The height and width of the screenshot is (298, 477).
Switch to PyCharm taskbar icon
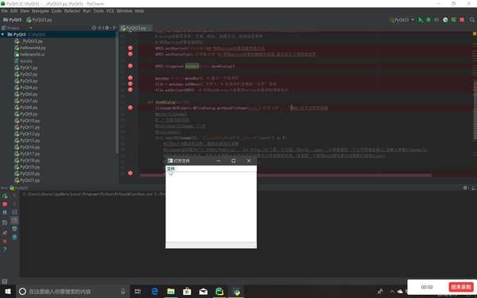[x=219, y=292]
